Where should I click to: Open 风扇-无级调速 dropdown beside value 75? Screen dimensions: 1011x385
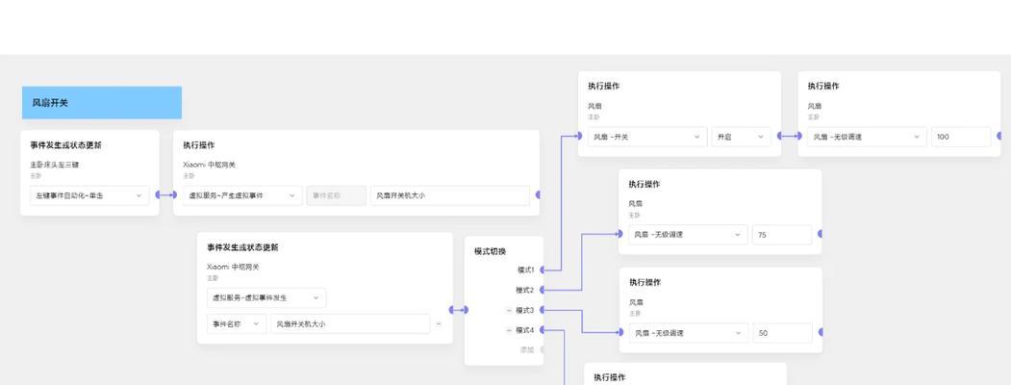pyautogui.click(x=688, y=235)
